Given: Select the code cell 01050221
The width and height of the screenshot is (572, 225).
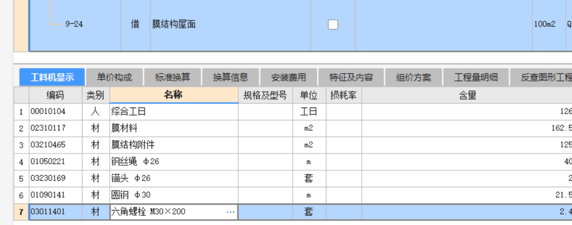Looking at the screenshot, I should 55,162.
